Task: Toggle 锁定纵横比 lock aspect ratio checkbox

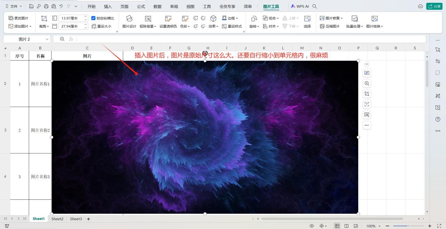Action: (93, 18)
